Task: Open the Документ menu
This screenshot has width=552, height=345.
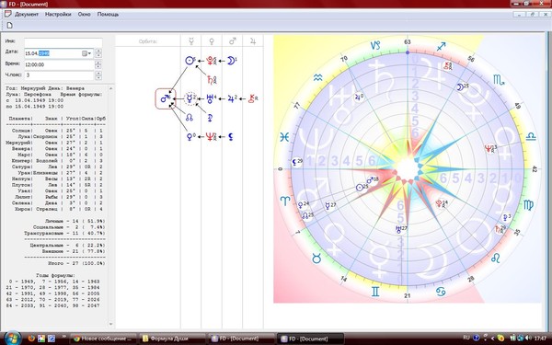Action: coord(27,15)
